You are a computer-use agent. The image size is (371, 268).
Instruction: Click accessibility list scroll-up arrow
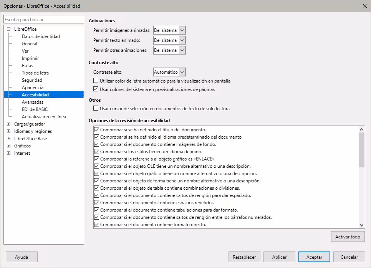[x=361, y=129]
